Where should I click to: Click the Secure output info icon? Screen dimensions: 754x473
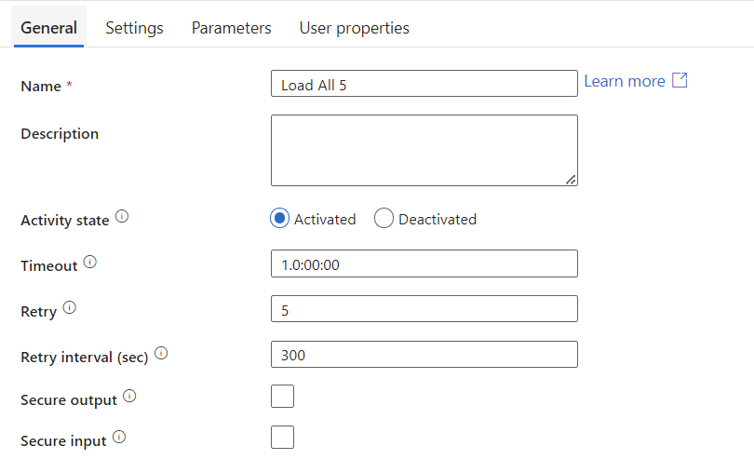129,396
